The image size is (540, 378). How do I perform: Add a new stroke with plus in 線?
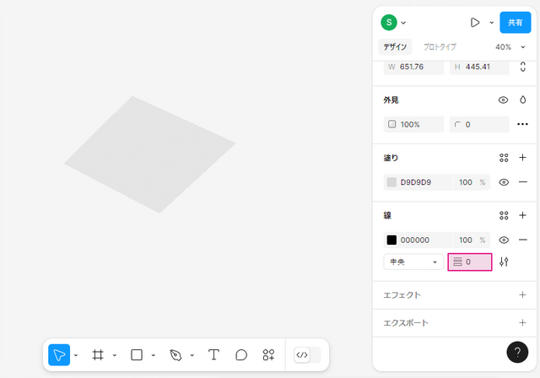522,215
